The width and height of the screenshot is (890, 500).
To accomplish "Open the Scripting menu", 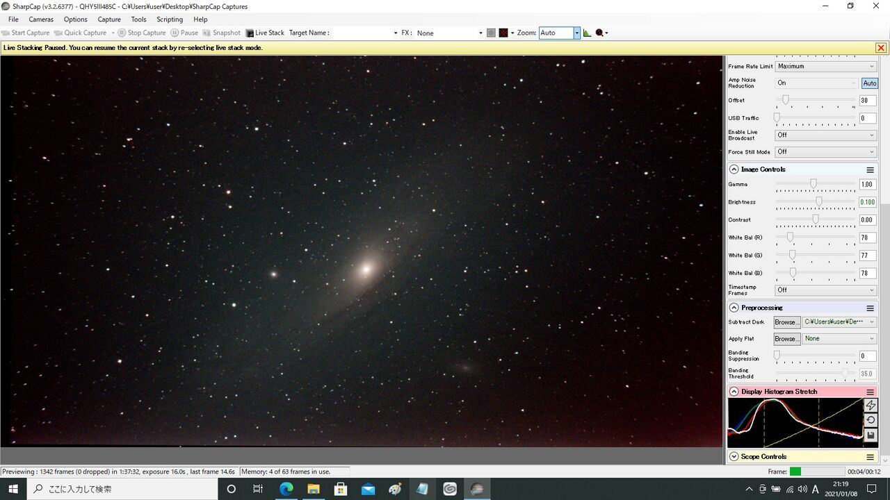I will tap(170, 19).
